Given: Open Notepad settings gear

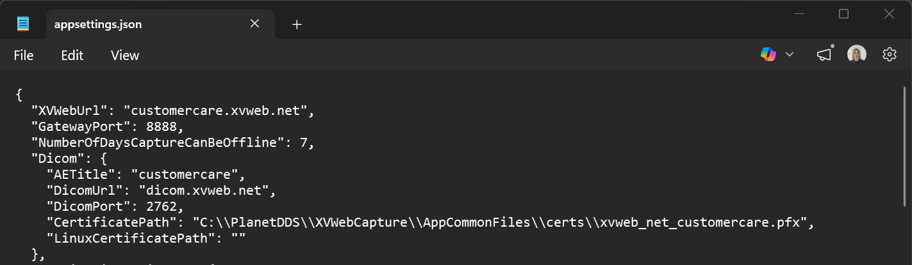Looking at the screenshot, I should coord(889,55).
